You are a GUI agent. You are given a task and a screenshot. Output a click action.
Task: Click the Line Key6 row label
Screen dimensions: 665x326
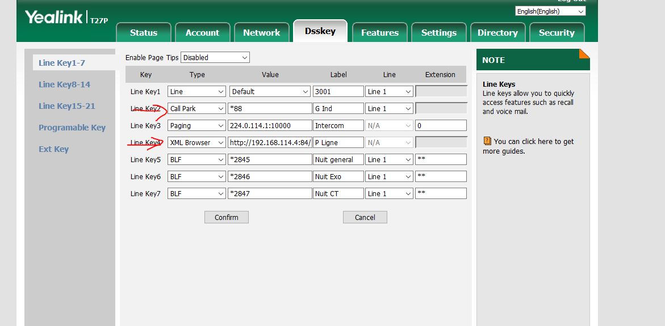click(145, 176)
